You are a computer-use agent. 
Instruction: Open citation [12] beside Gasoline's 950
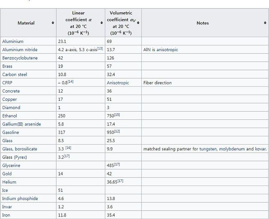tap(117, 131)
